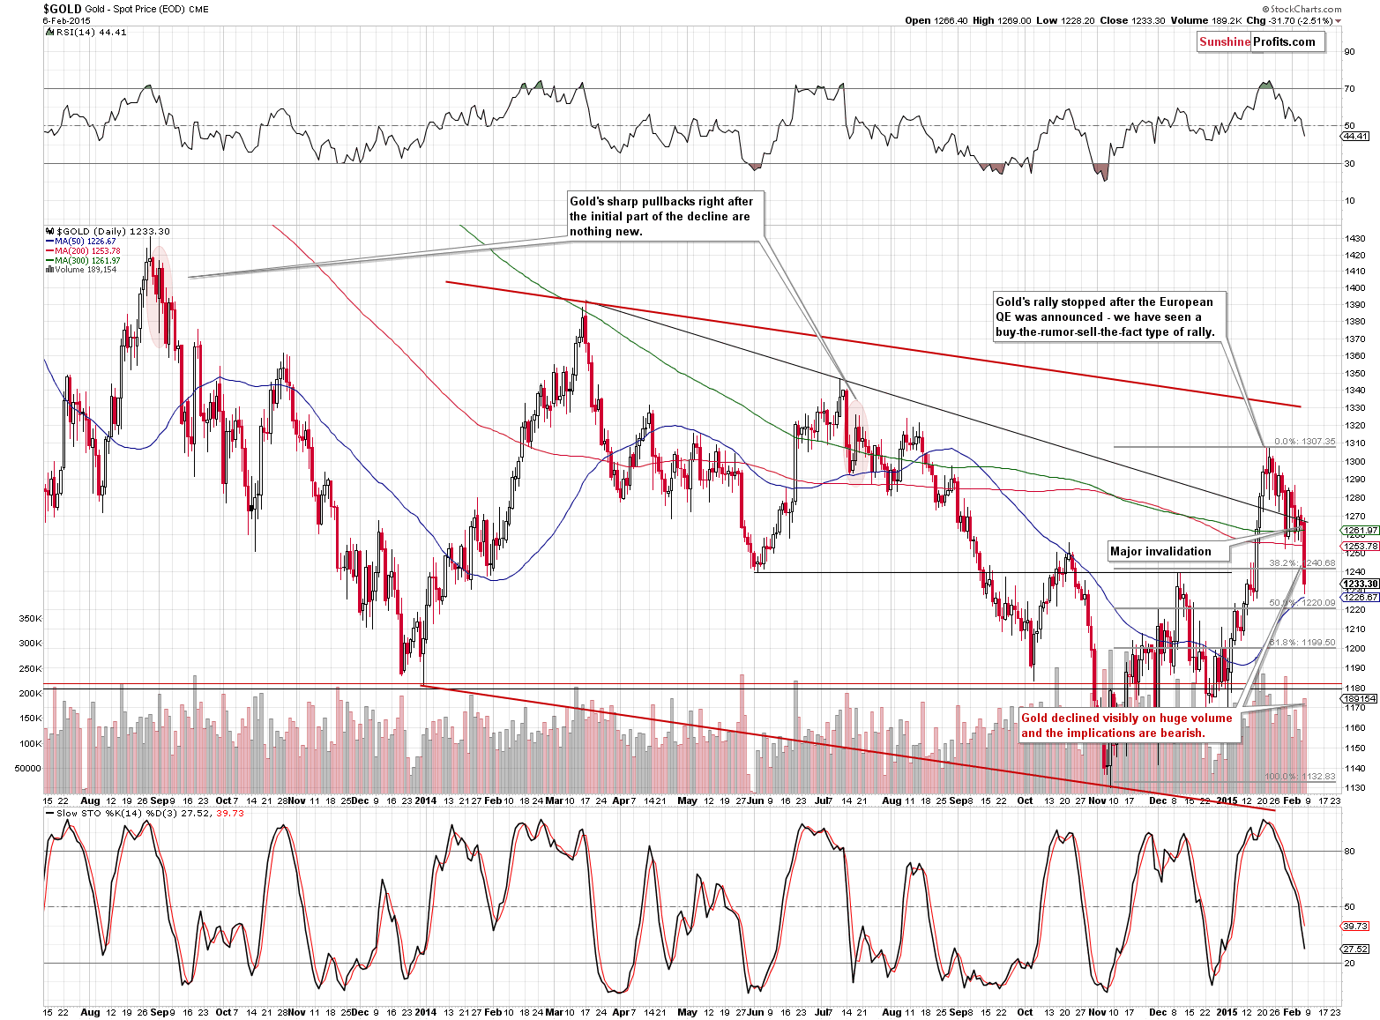Click the 2015 label on the bottom time axis
The width and height of the screenshot is (1380, 1020).
[x=1227, y=1012]
